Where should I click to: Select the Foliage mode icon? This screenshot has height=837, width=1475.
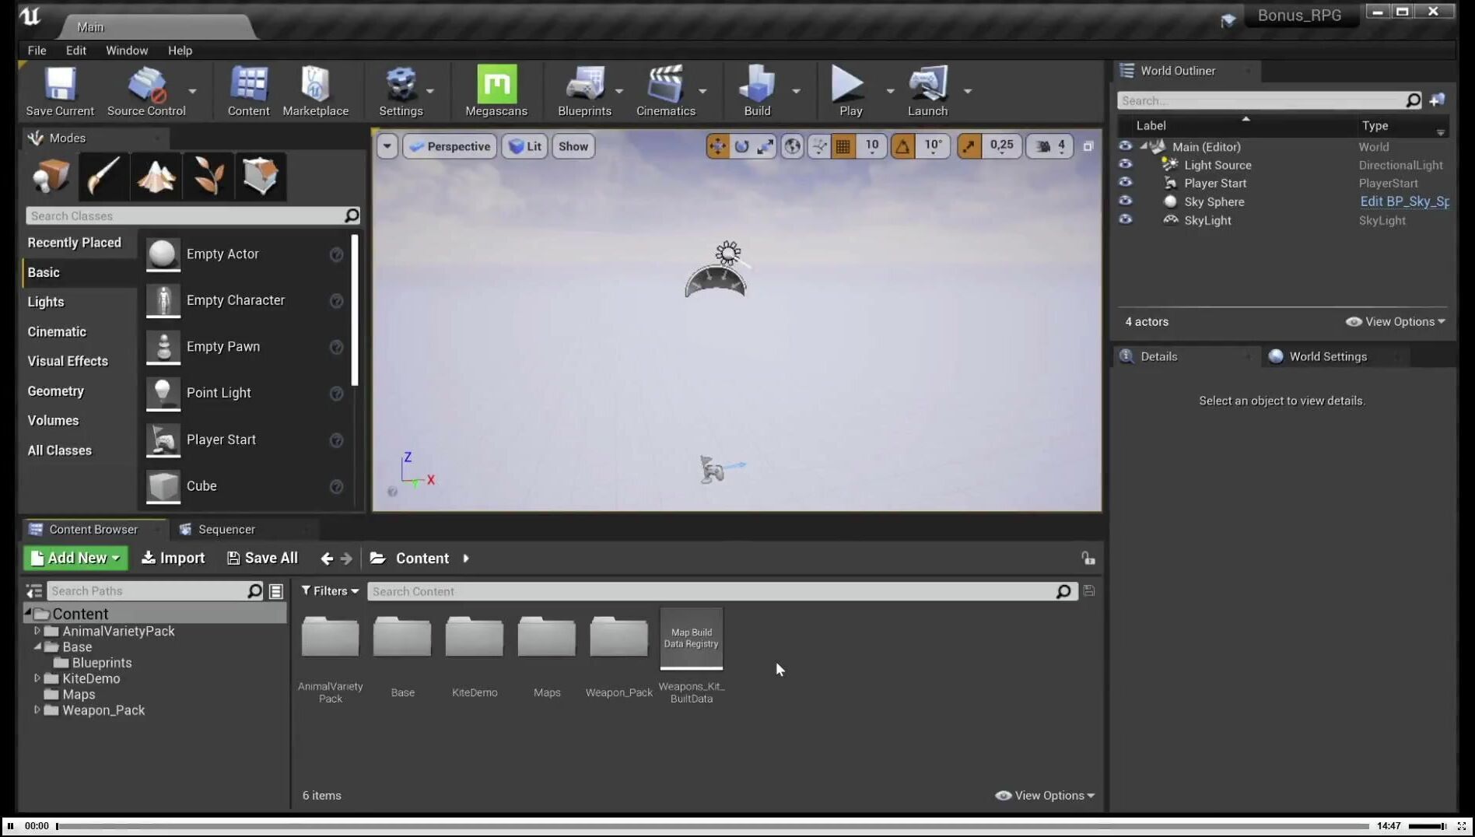(x=208, y=177)
